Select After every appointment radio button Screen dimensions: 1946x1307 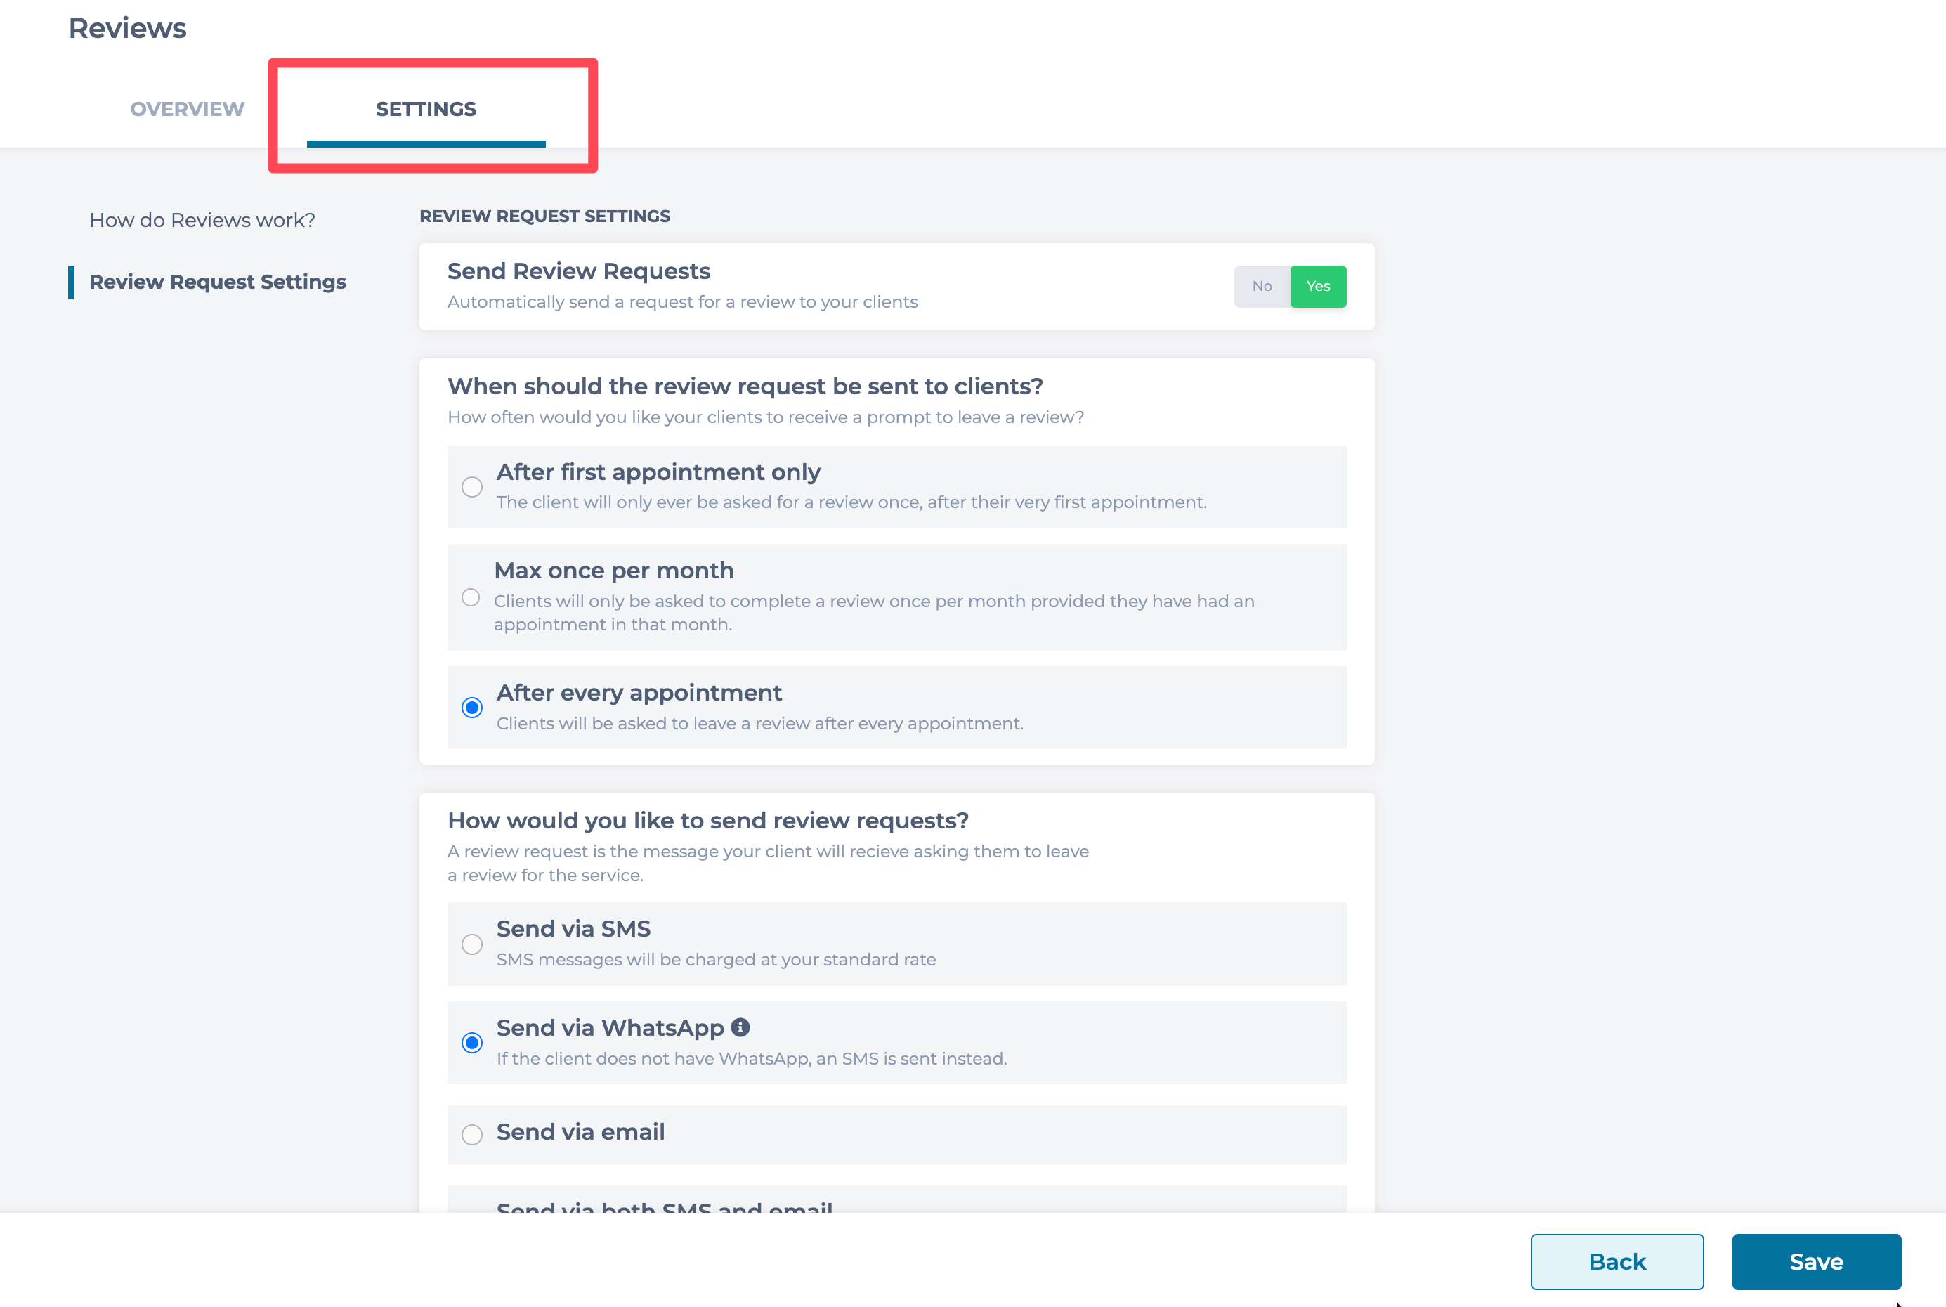[471, 708]
